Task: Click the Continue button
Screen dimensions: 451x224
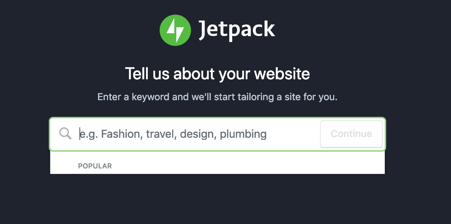Action: (351, 134)
